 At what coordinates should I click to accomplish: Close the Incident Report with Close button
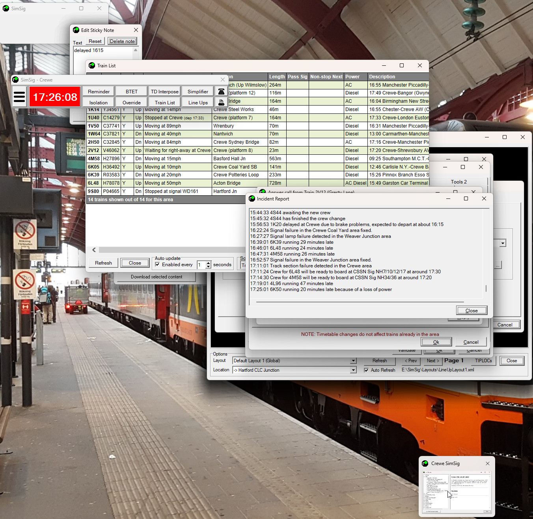[471, 311]
